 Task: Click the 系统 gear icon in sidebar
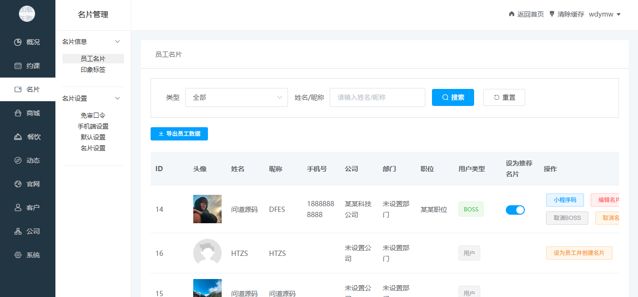pos(18,255)
